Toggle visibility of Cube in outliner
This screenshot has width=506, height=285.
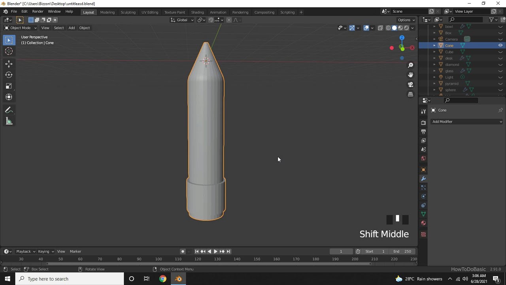[500, 52]
